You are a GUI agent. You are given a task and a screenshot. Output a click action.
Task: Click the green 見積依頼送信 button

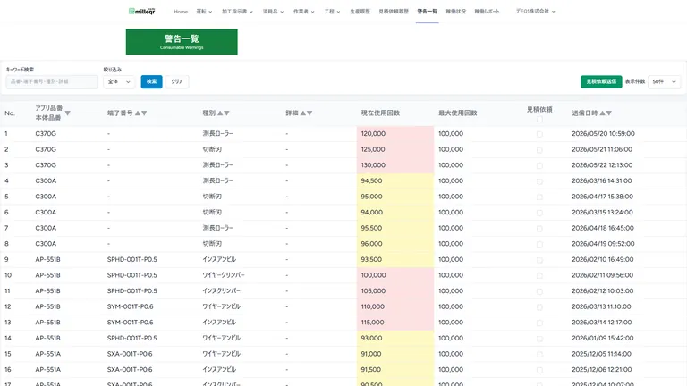(601, 82)
